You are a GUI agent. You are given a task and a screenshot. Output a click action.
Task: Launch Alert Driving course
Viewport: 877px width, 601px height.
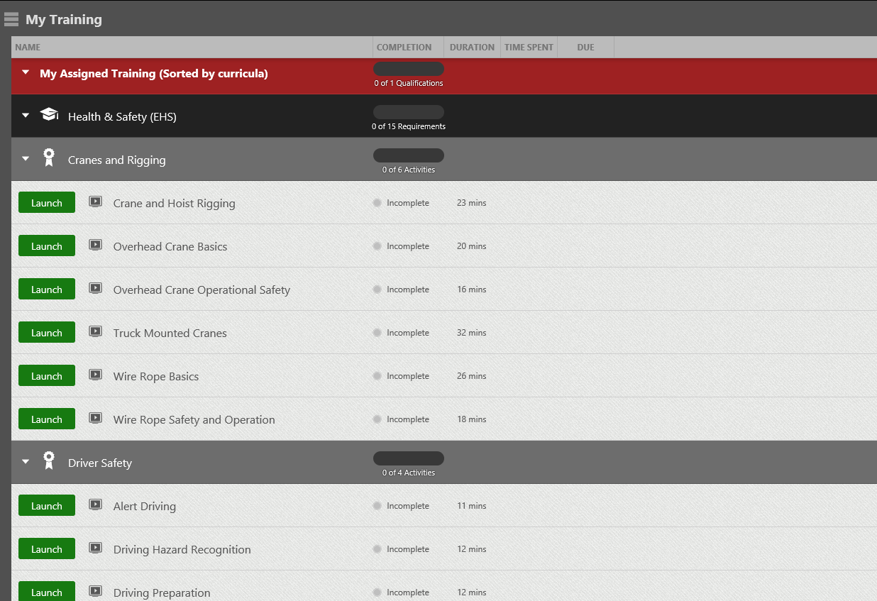pos(47,506)
